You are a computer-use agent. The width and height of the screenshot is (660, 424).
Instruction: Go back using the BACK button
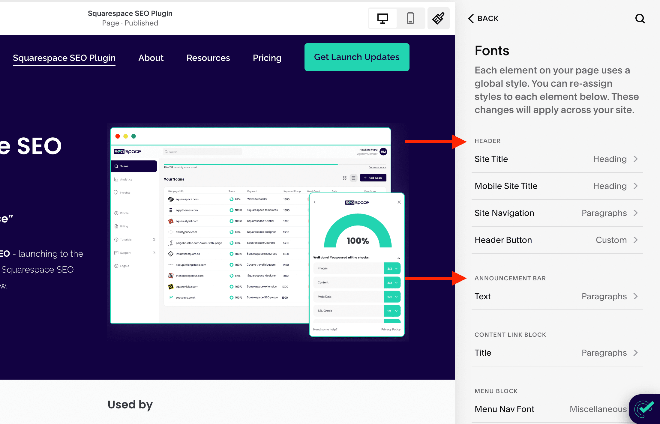(x=483, y=18)
